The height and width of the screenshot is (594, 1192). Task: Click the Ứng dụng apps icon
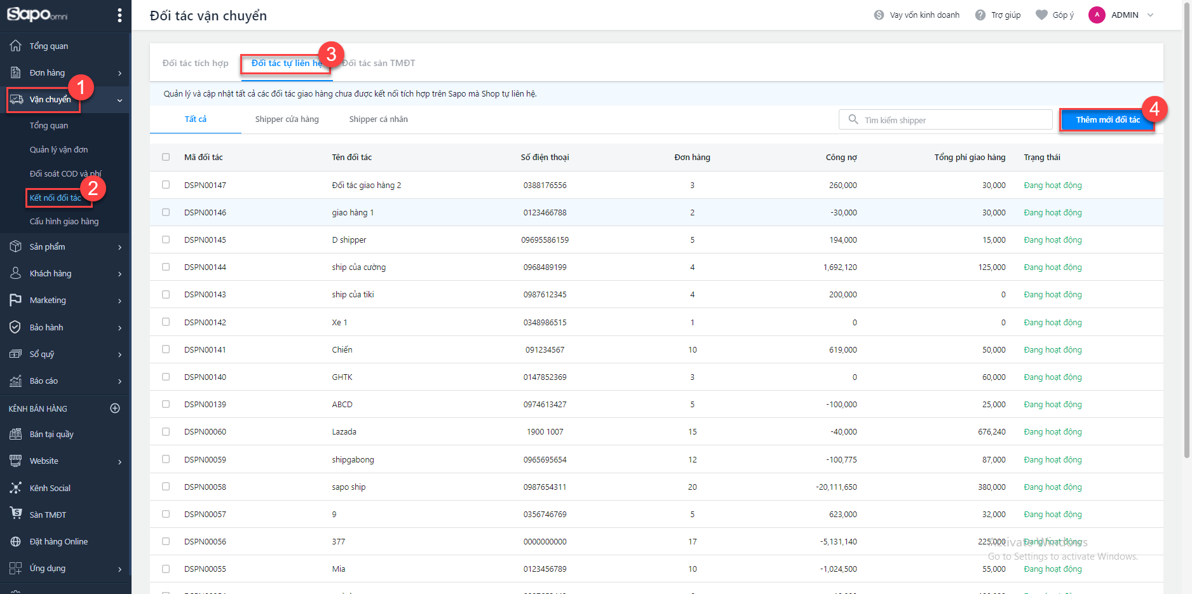[x=16, y=569]
